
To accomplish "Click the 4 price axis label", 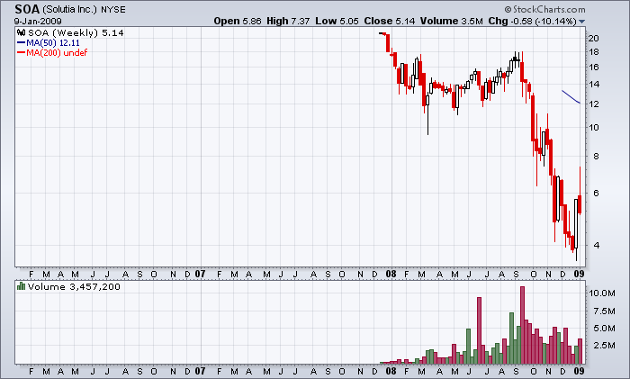I will pos(596,245).
